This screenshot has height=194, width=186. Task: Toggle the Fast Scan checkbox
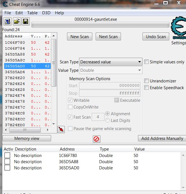(x=70, y=117)
